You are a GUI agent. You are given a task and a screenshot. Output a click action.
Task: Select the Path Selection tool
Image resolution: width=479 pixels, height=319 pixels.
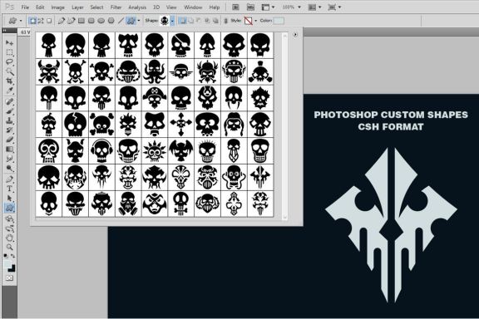[x=9, y=198]
